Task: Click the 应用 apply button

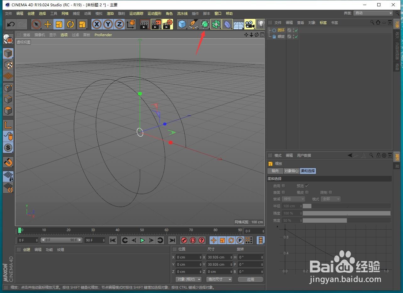Action: tap(251, 279)
